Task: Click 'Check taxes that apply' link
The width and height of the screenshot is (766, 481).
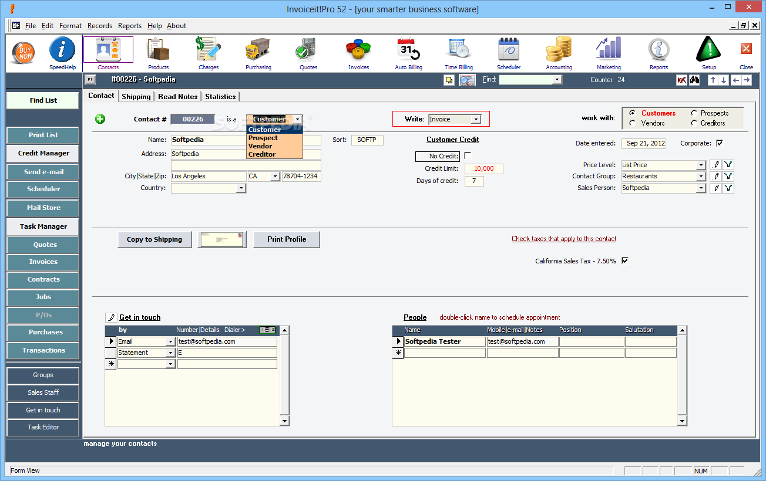Action: click(564, 239)
